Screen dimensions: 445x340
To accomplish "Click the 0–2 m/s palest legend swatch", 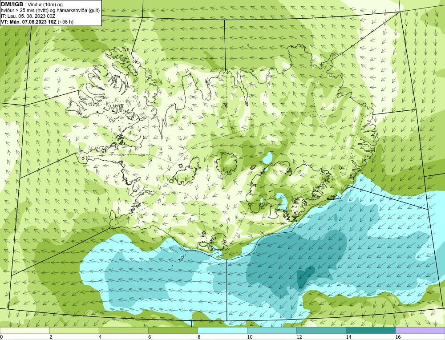I will 24,330.
